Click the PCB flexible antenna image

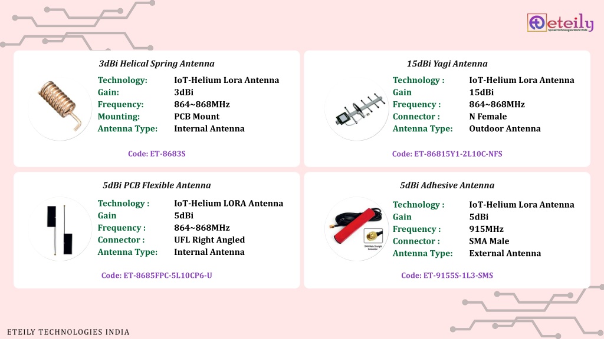pyautogui.click(x=60, y=230)
